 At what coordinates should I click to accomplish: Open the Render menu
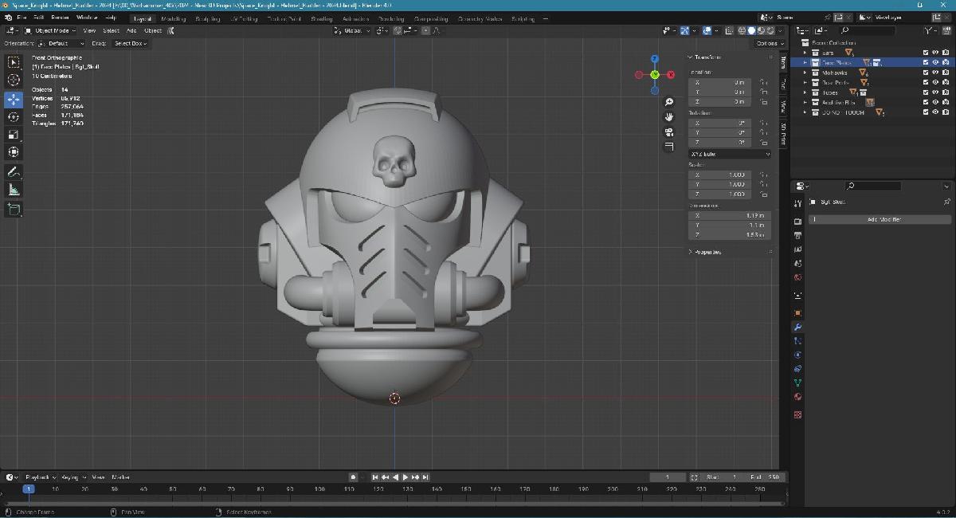pyautogui.click(x=59, y=18)
